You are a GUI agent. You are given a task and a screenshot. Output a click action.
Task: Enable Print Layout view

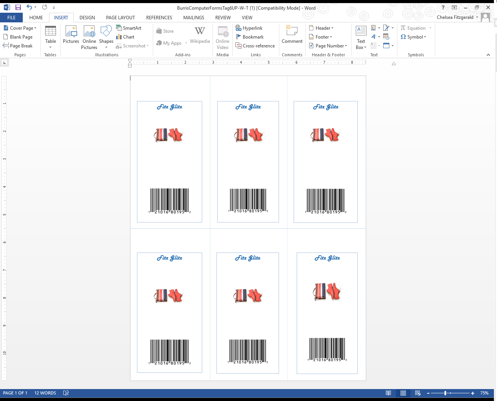click(403, 393)
